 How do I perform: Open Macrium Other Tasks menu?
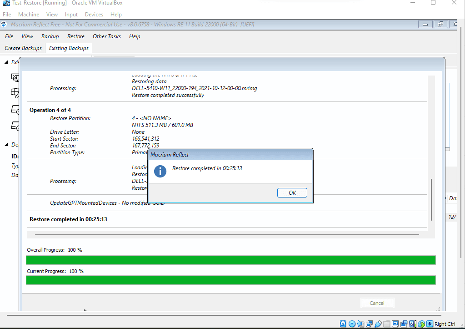click(107, 36)
